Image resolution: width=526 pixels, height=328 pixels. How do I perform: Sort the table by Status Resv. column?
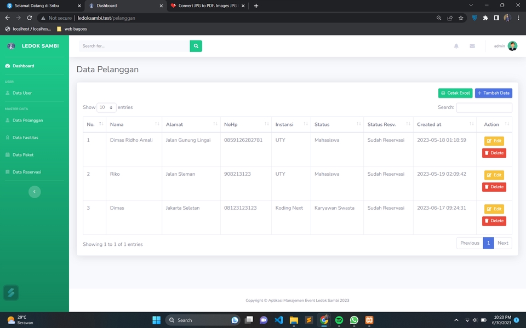point(388,124)
